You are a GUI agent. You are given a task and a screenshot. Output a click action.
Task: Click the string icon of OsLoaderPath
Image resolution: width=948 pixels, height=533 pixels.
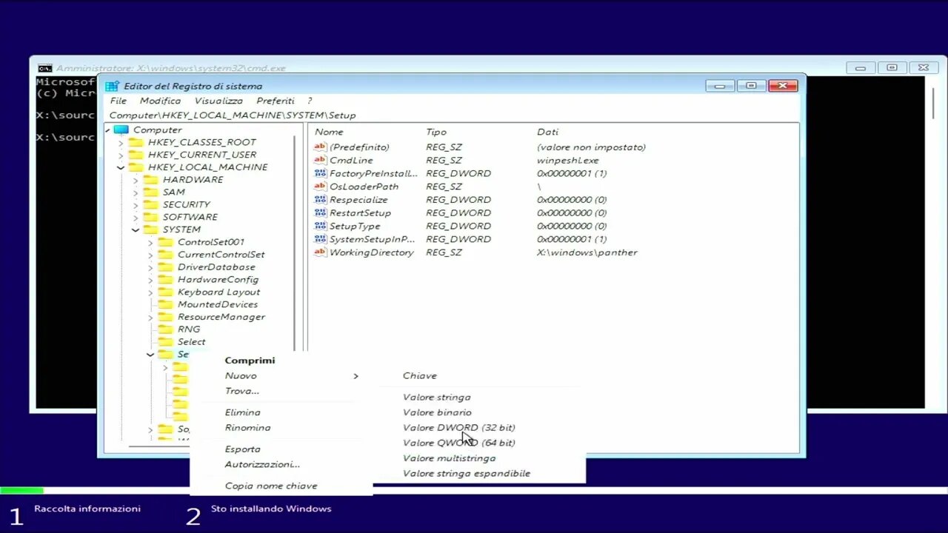(320, 187)
